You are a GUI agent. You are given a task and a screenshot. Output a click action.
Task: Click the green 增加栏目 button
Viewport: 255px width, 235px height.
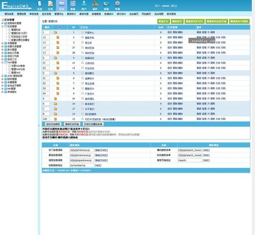click(163, 21)
